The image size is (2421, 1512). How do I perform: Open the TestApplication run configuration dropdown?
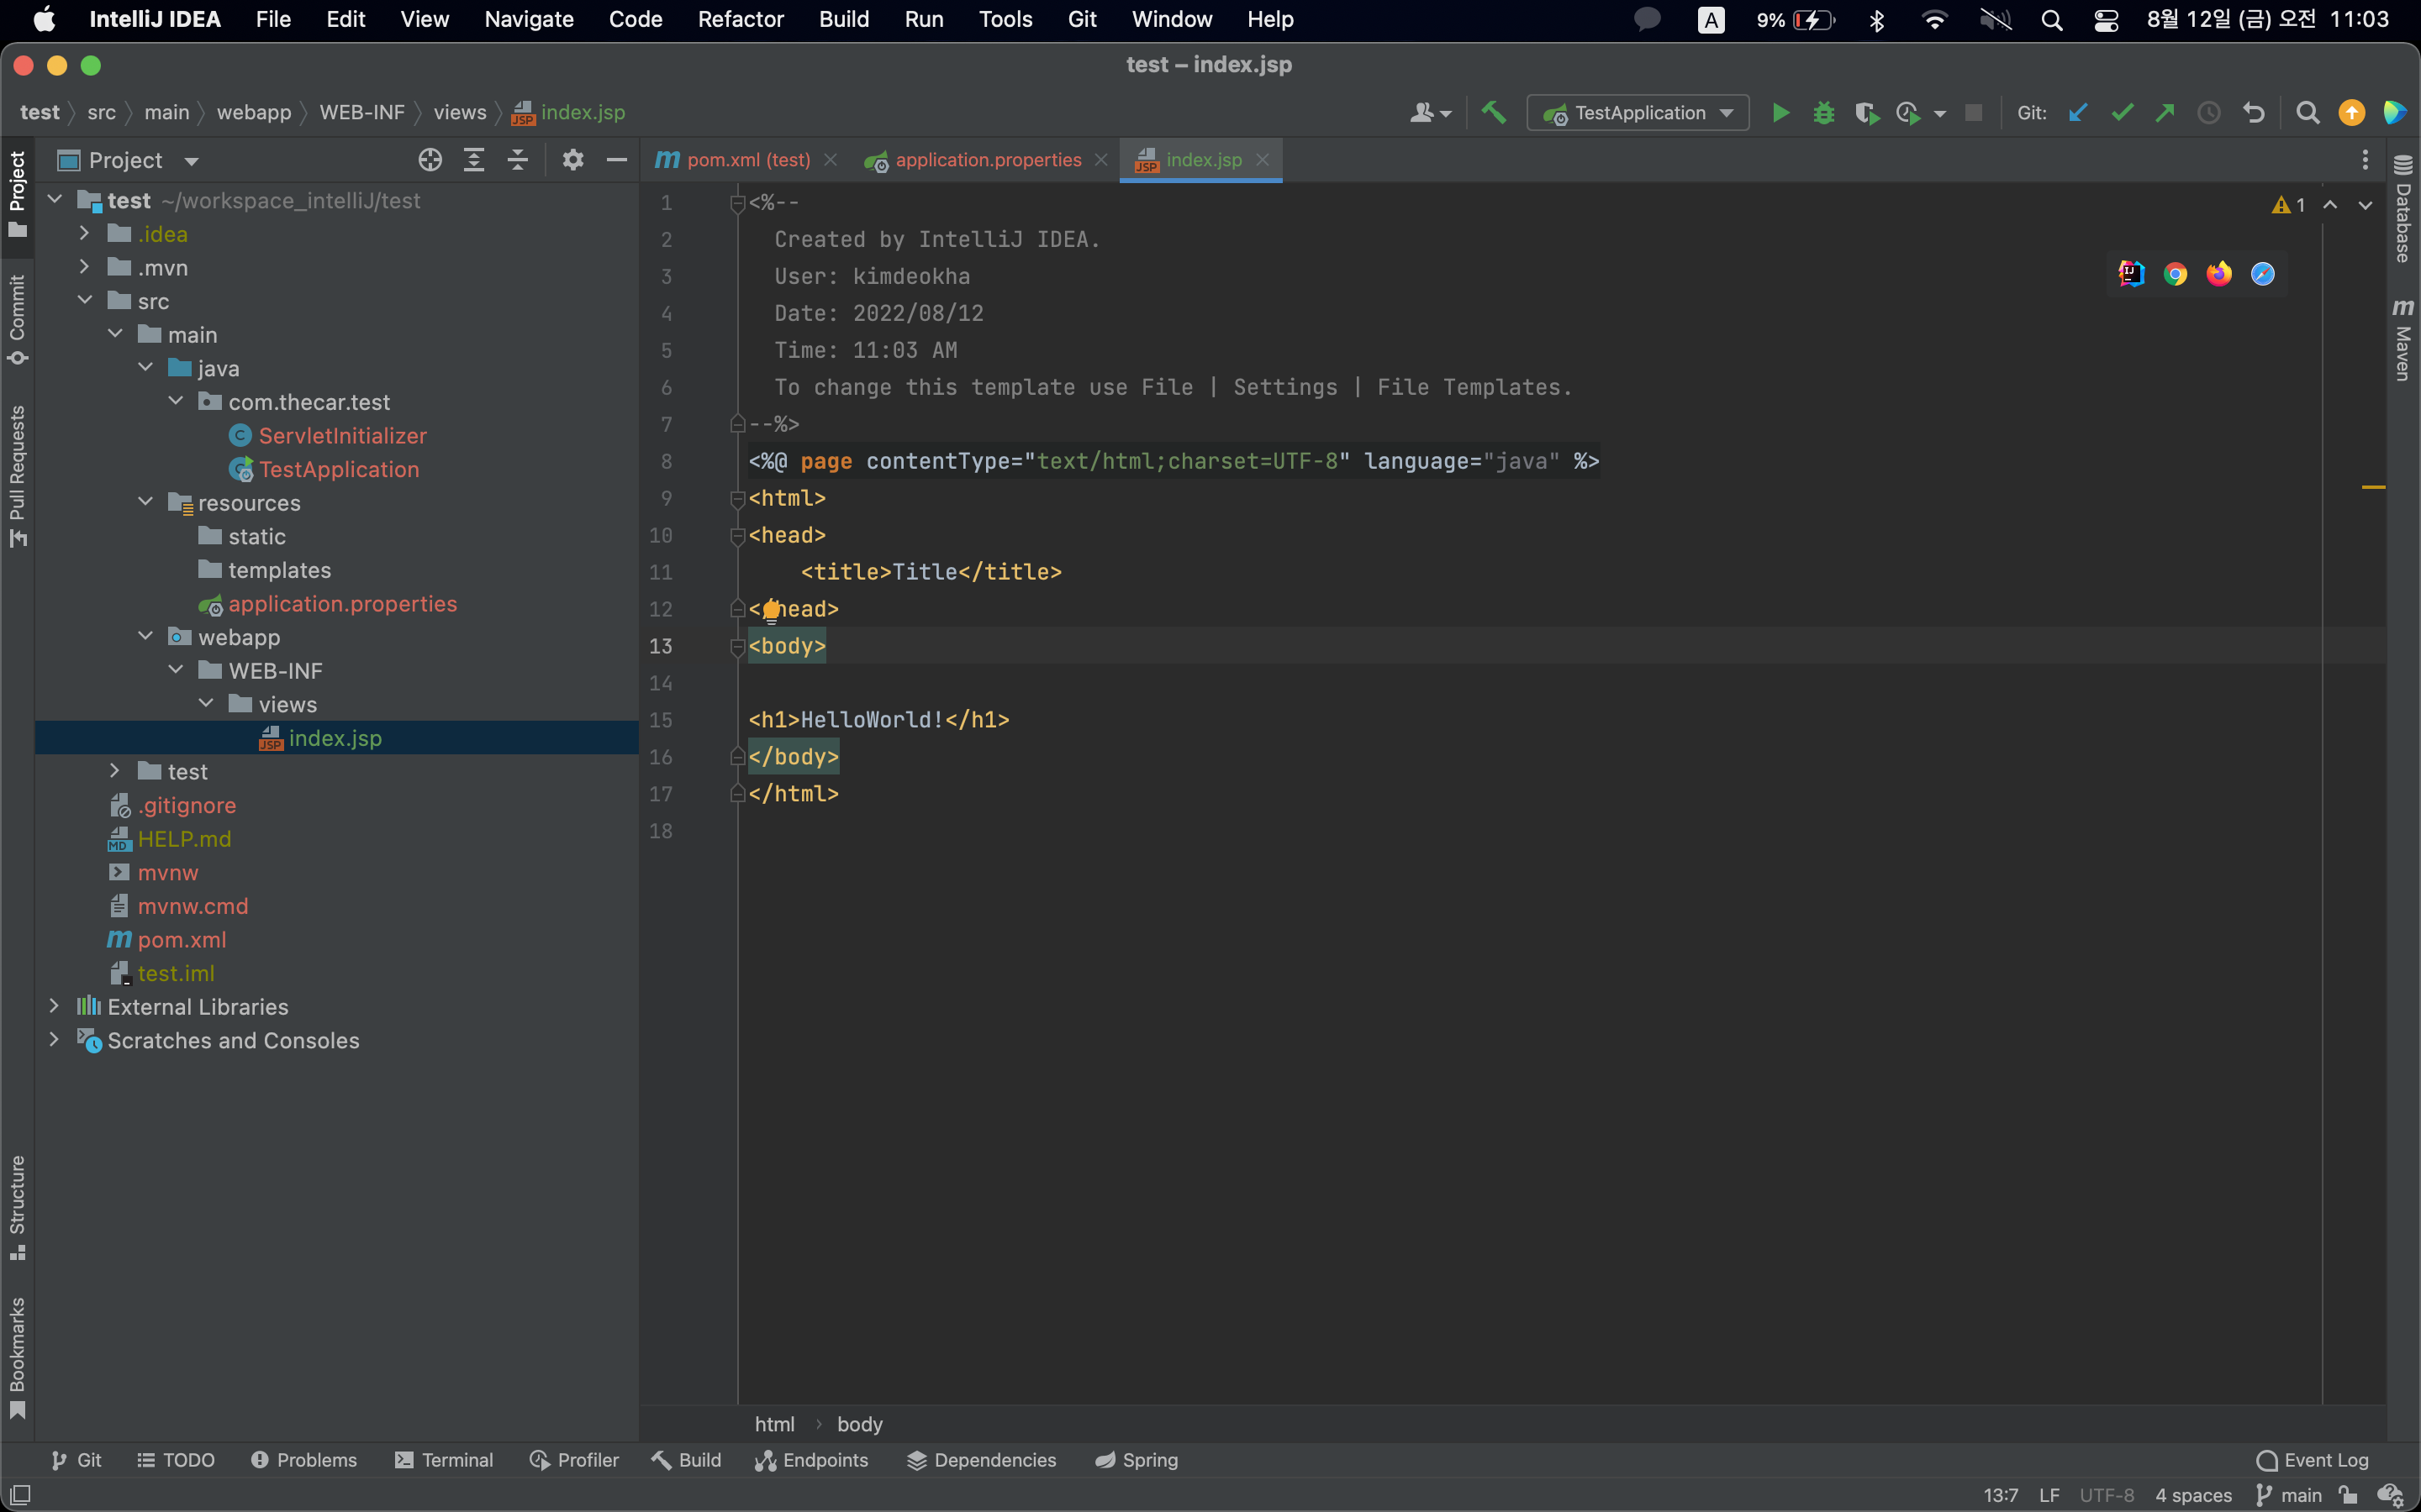[1638, 113]
